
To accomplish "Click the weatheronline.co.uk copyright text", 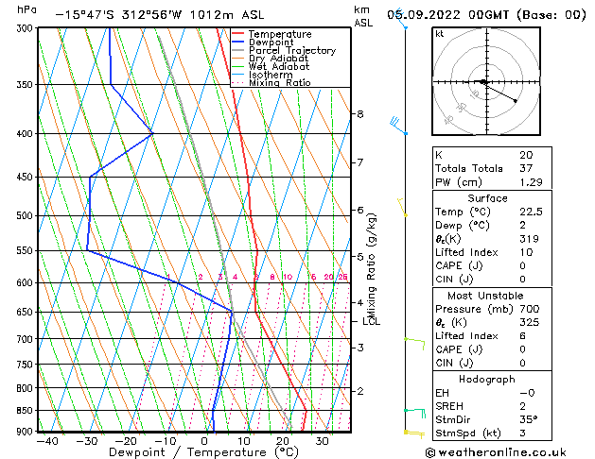I will tap(496, 452).
